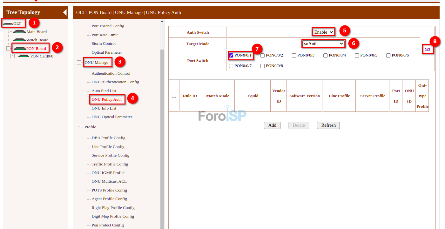
Task: Uncheck the PON0/0/1 port checkbox
Action: (231, 56)
